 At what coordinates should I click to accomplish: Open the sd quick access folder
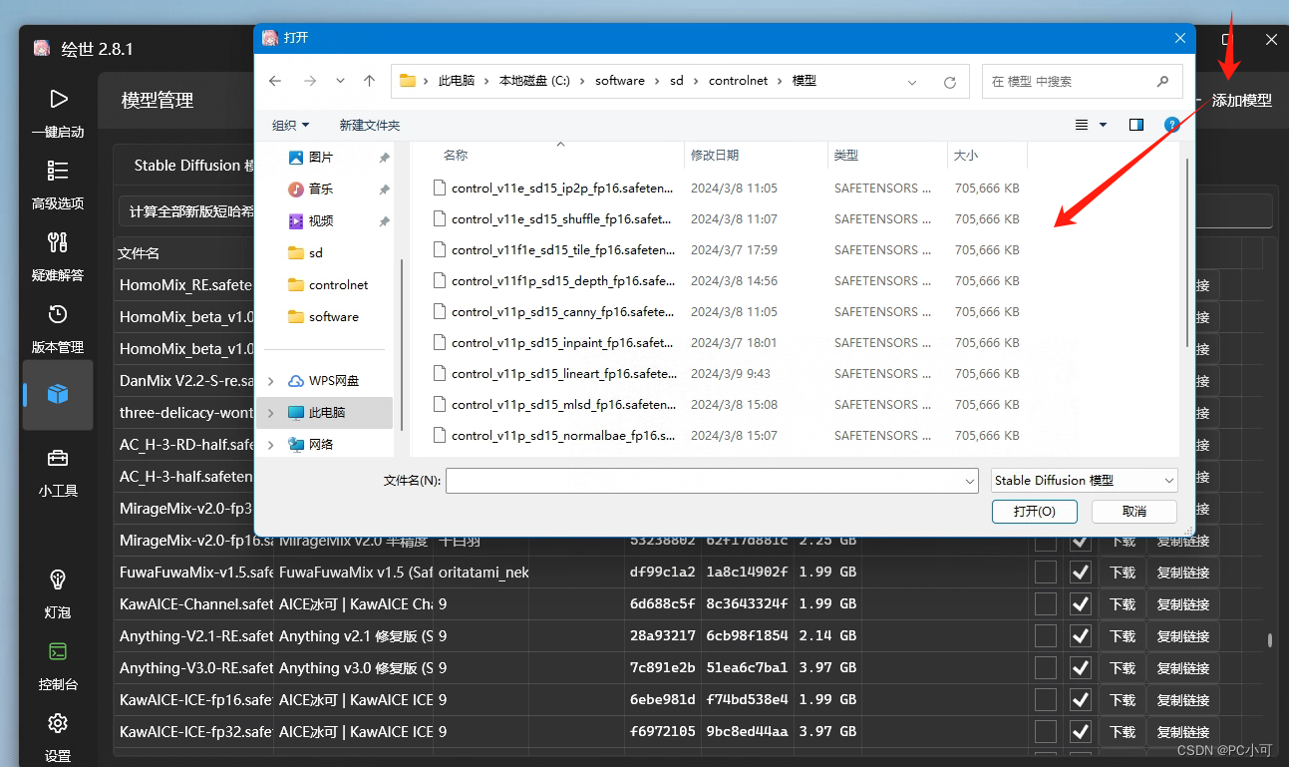[x=305, y=253]
